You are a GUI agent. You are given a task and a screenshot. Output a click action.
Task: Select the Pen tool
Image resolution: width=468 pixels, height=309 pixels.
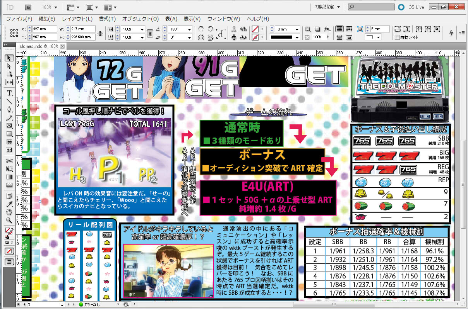(x=9, y=109)
